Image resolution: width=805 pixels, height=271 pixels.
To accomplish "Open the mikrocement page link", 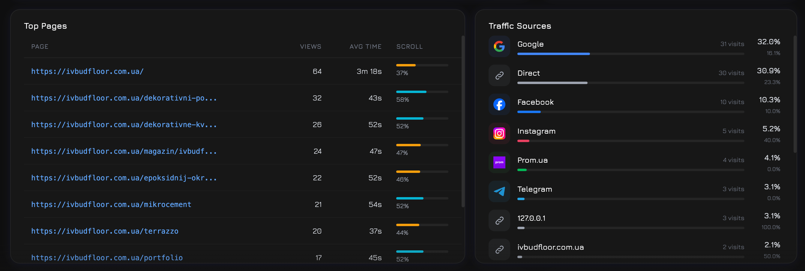I will 111,205.
